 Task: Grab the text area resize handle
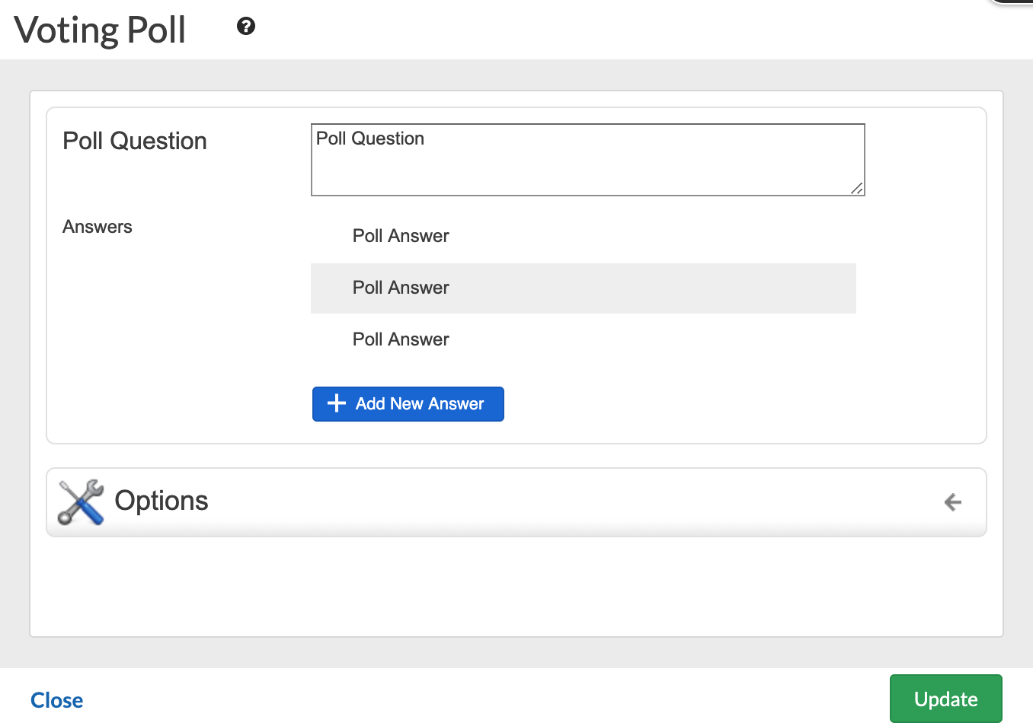[x=857, y=189]
